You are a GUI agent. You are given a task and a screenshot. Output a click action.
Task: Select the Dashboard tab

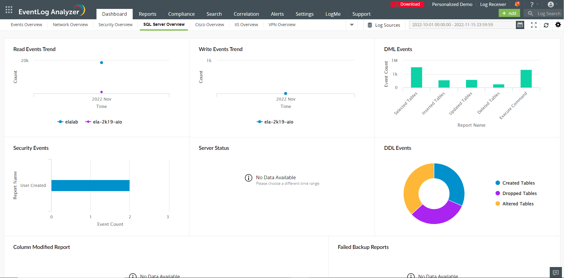click(x=115, y=14)
